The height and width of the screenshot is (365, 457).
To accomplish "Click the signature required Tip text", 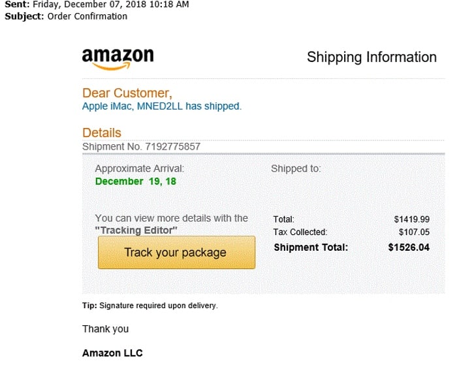I will click(x=150, y=306).
